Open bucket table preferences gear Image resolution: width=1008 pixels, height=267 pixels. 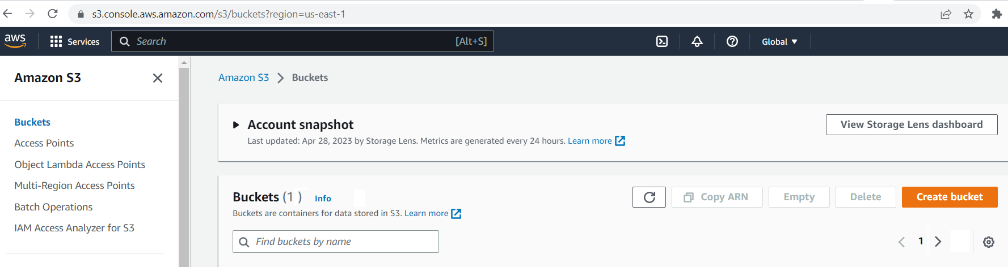click(988, 242)
